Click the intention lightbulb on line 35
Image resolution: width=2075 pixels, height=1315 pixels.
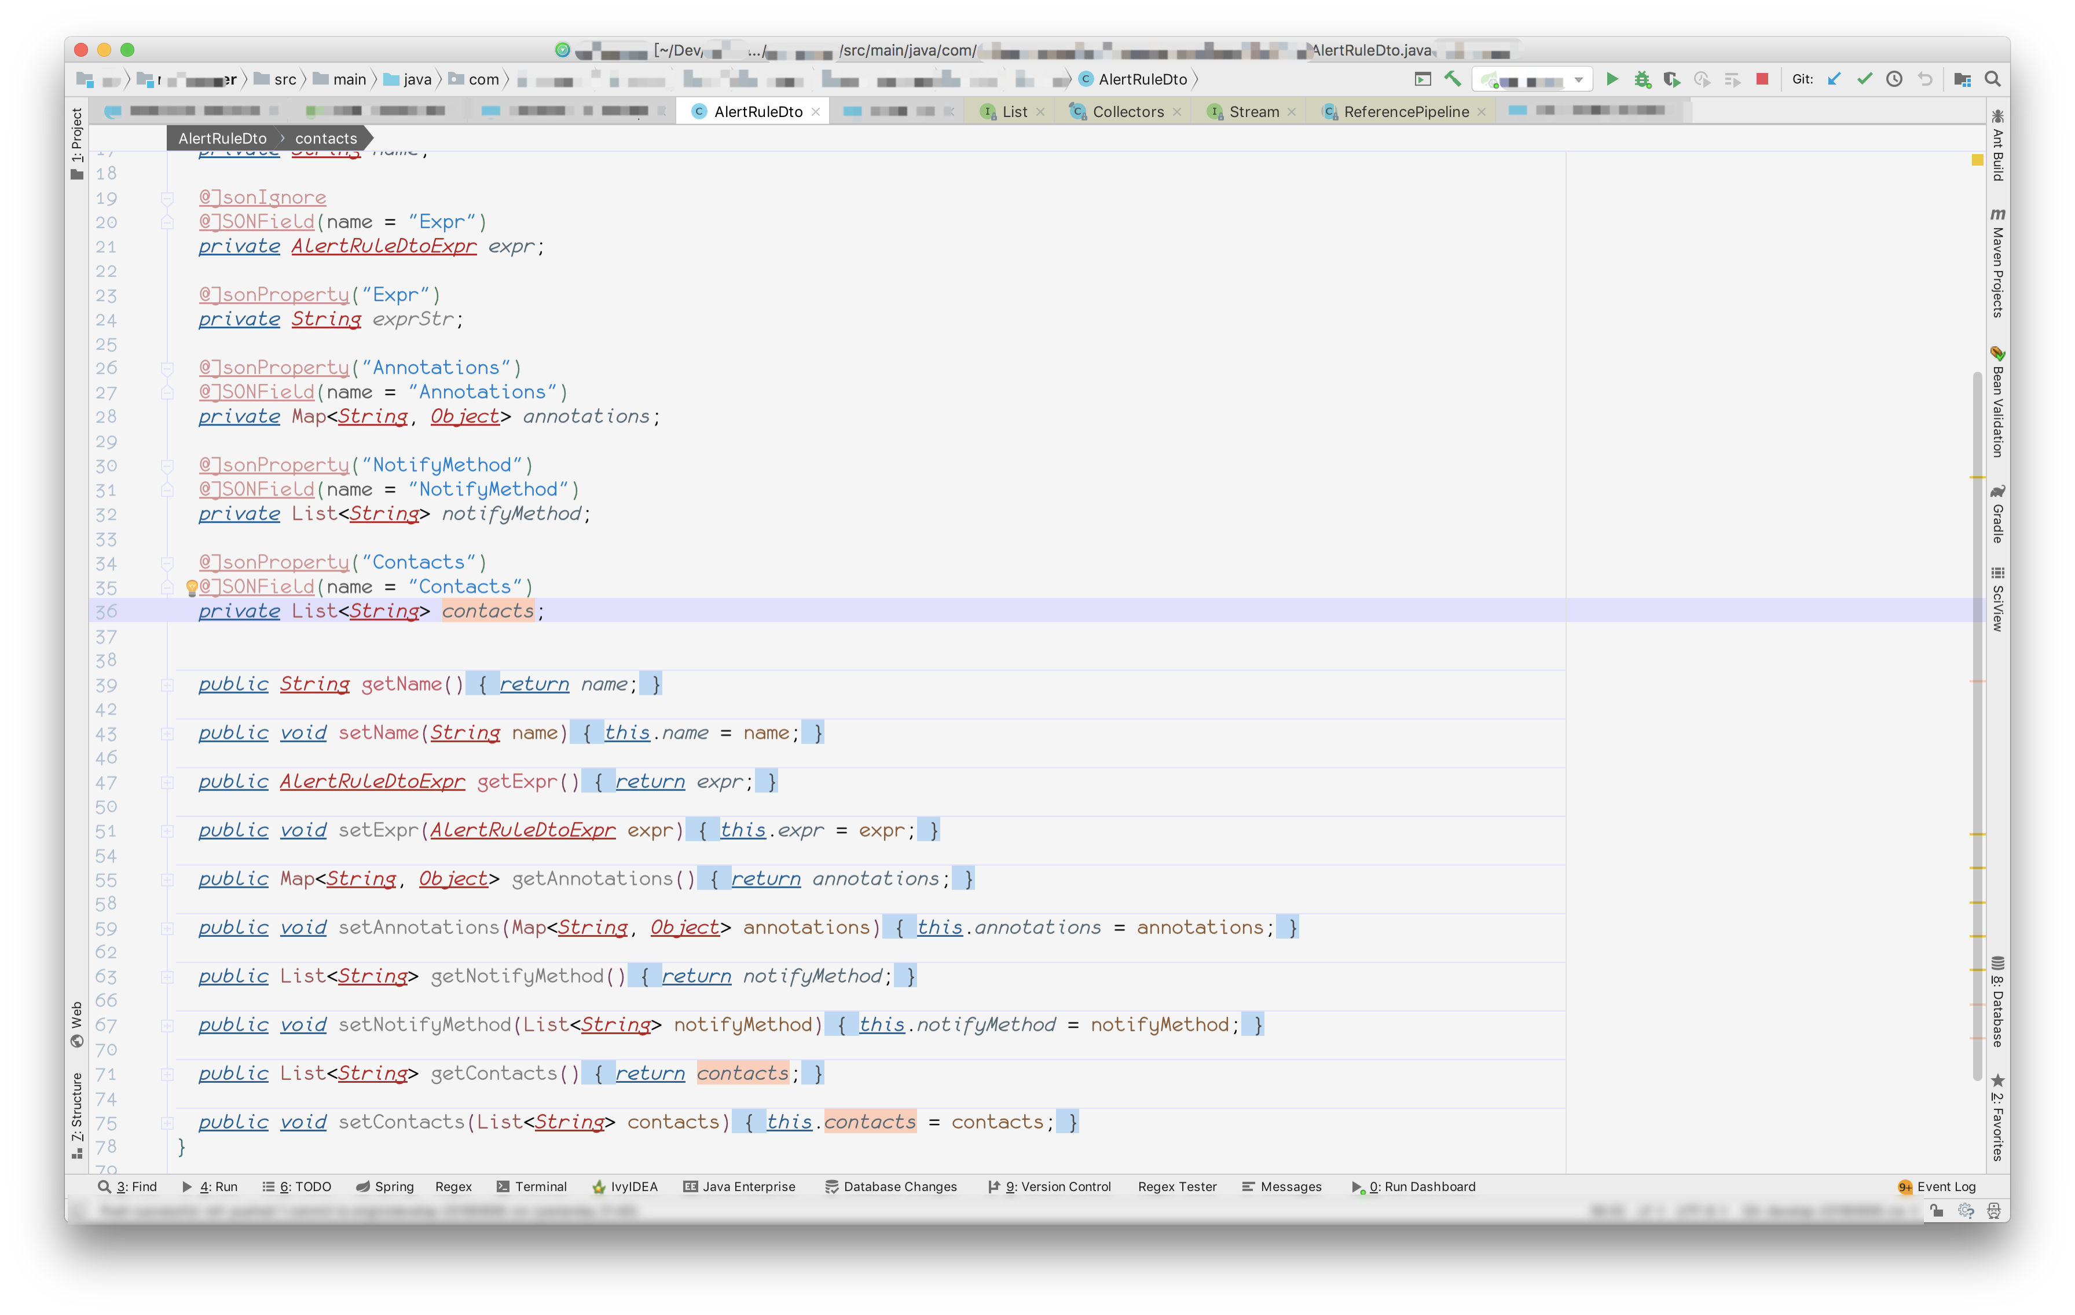tap(191, 587)
